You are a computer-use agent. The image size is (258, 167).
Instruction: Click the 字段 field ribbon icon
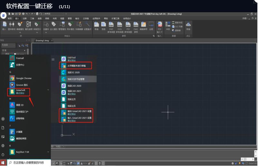tap(168, 26)
